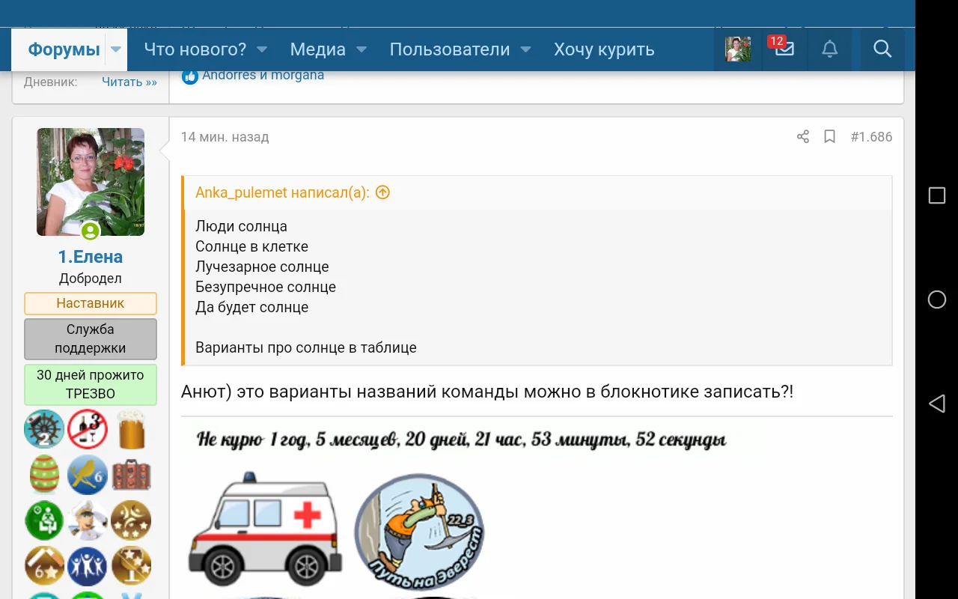958x599 pixels.
Task: Bookmark post #1.686
Action: point(829,136)
